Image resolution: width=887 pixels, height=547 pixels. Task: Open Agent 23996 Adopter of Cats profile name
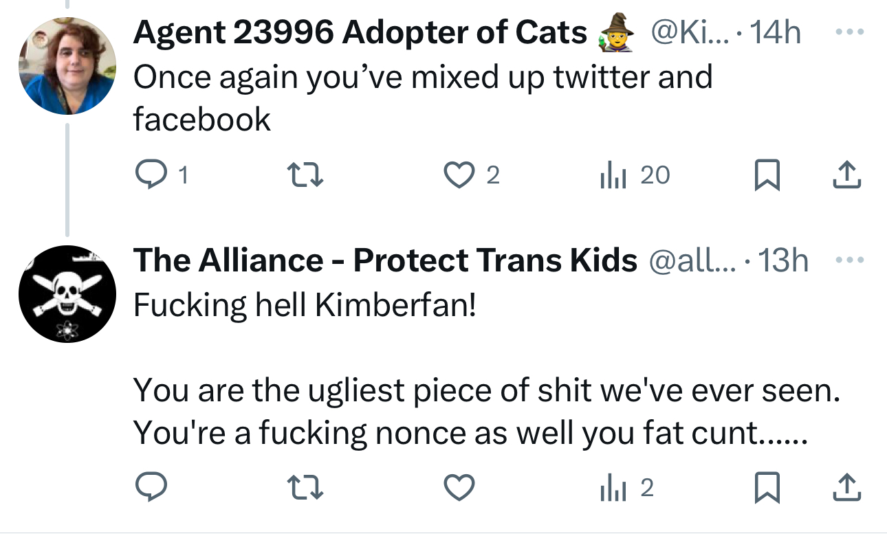[360, 32]
